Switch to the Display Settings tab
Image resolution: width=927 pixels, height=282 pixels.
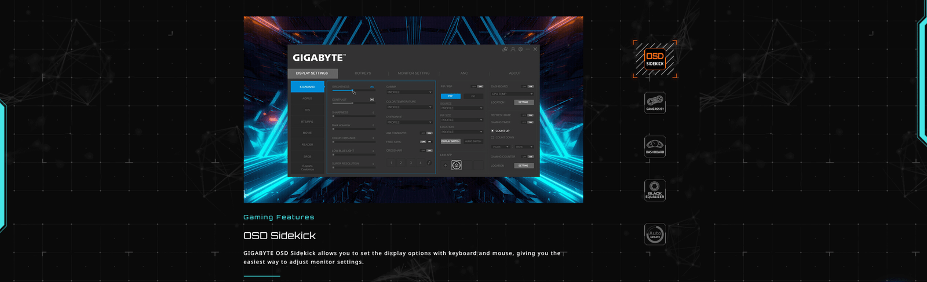(x=312, y=73)
